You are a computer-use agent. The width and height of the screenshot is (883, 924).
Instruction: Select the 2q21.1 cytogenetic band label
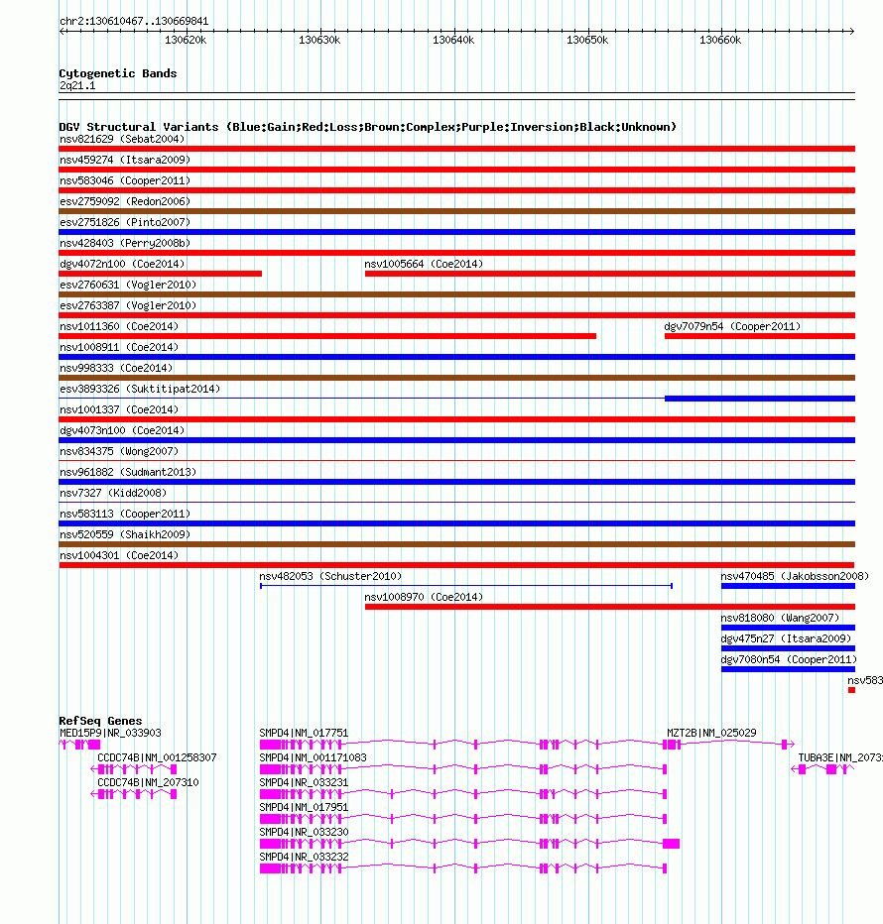(x=77, y=86)
